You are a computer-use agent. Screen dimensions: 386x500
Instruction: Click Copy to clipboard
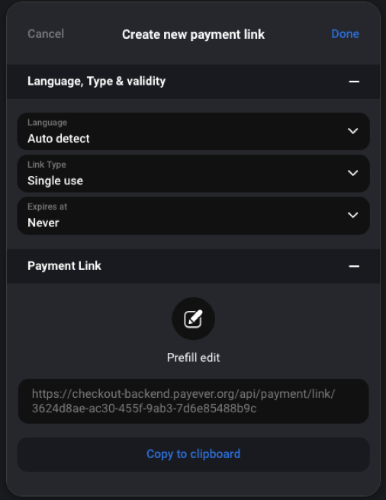coord(193,454)
